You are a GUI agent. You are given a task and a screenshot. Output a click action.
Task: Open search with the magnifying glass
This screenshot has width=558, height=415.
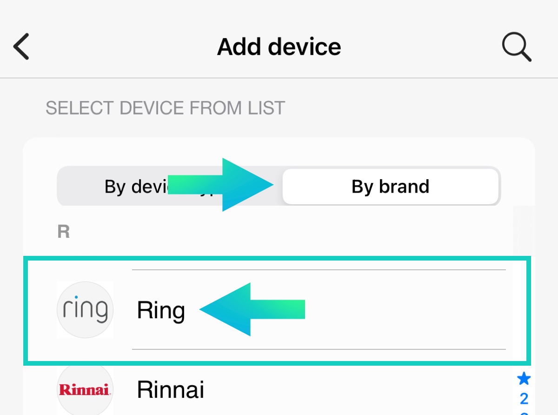click(516, 47)
